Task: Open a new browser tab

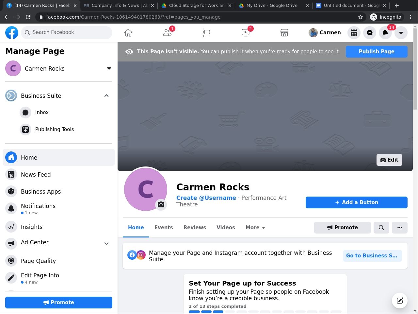Action: click(397, 6)
